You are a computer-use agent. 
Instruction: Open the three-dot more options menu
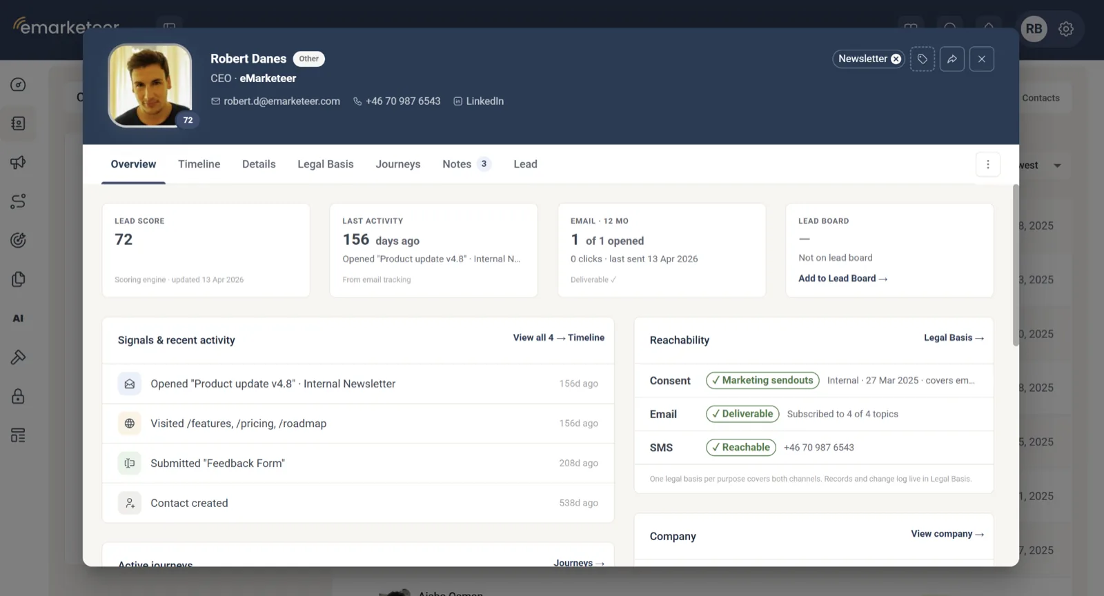(x=988, y=164)
